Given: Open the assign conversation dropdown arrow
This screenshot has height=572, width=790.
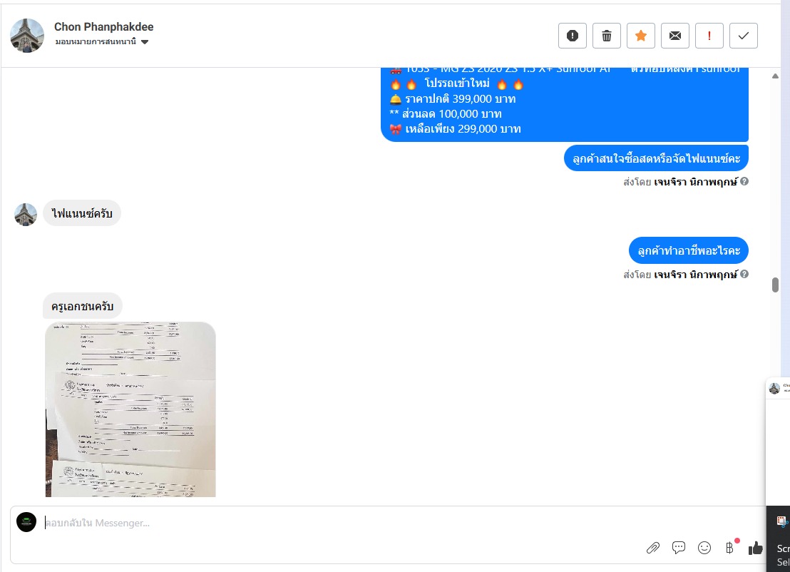Looking at the screenshot, I should coord(145,42).
